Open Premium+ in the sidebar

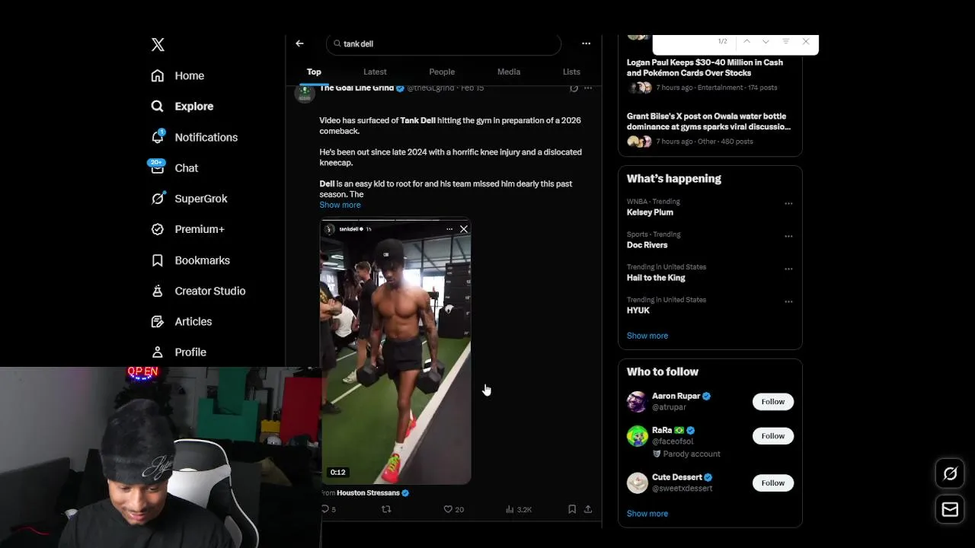point(187,229)
